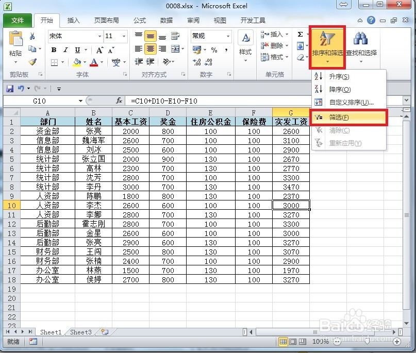Decrease decimal places

[x=209, y=62]
